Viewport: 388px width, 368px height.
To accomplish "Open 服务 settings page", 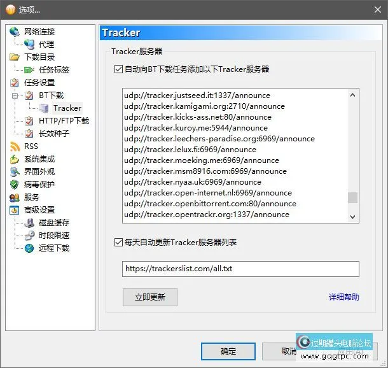I will (x=32, y=197).
